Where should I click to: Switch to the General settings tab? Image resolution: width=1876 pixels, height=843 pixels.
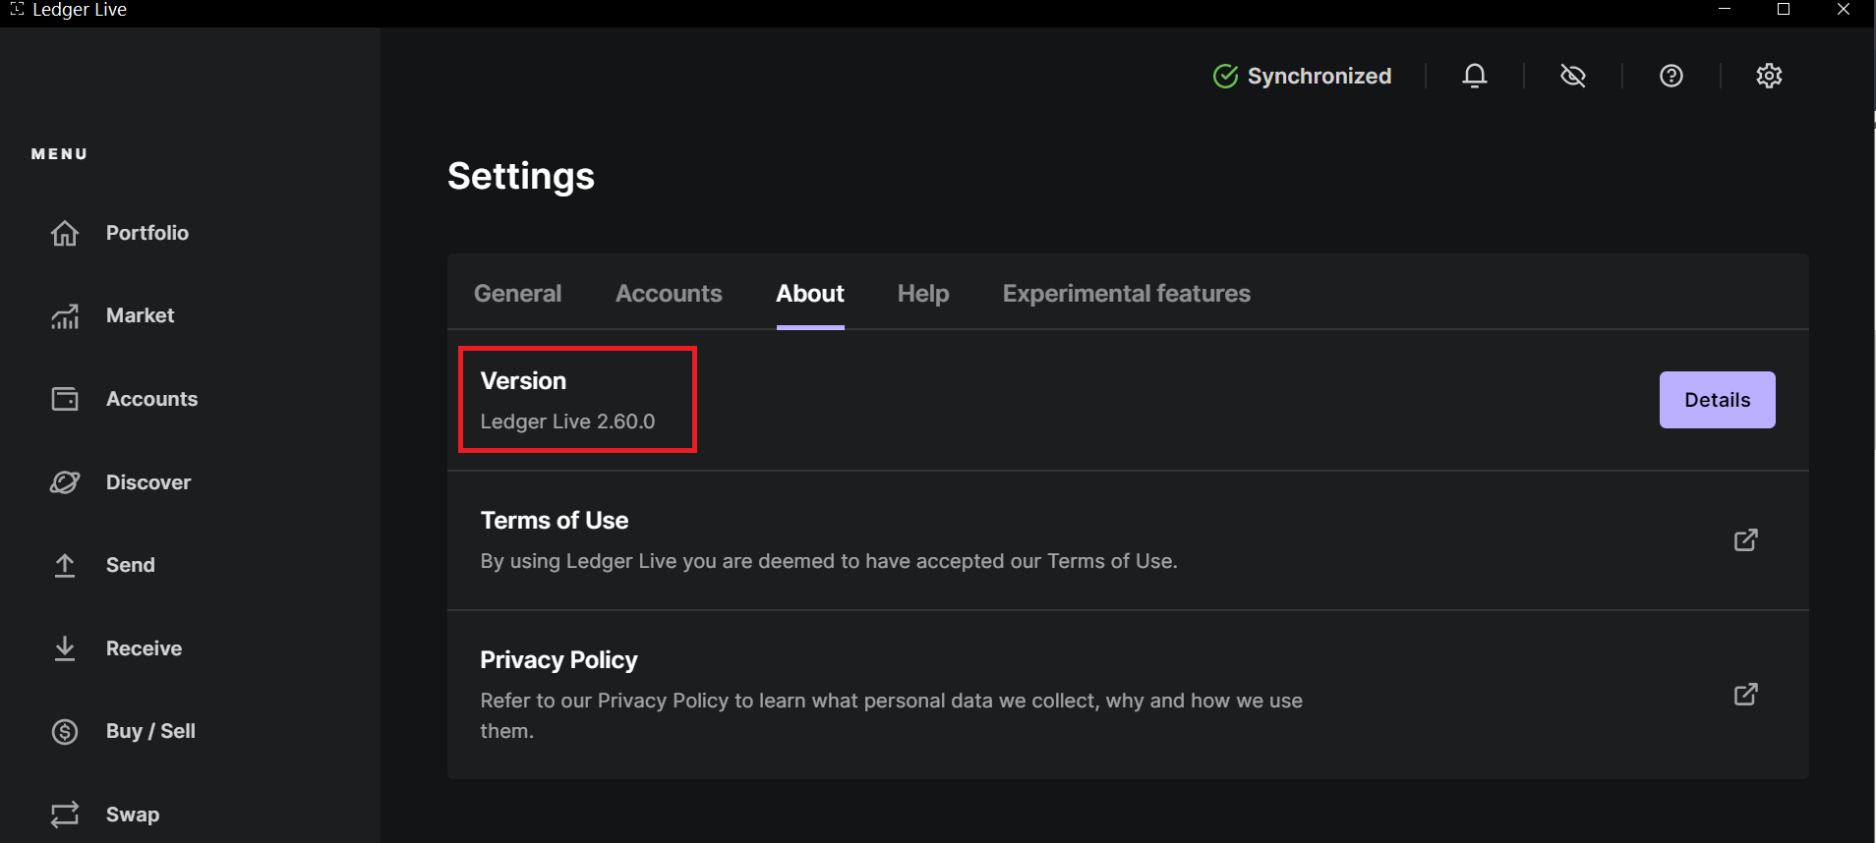pos(517,294)
